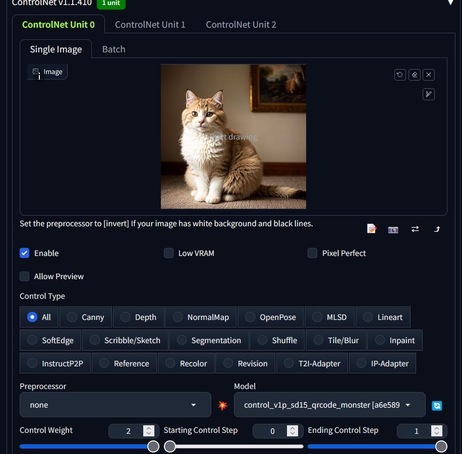Enable the Pixel Perfect checkbox
This screenshot has width=462, height=454.
(313, 253)
